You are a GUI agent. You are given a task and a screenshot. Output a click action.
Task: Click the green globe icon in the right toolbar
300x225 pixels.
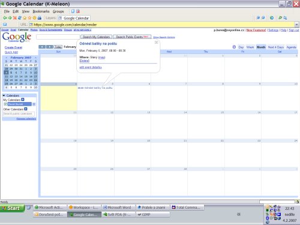coord(272,18)
